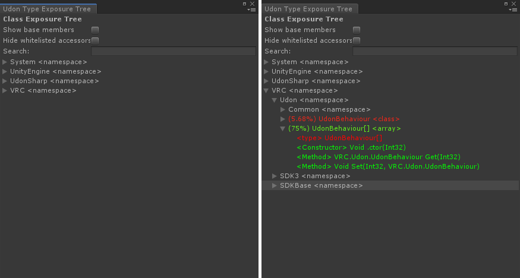Click the <Method> Void Set entry
The height and width of the screenshot is (278, 520).
(388, 166)
